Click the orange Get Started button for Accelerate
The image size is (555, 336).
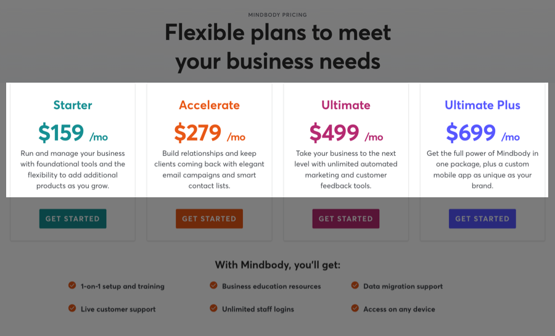click(209, 219)
